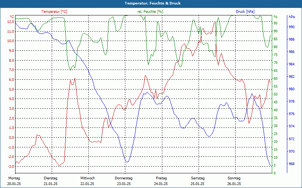Click the date 22.01.25

point(87,184)
